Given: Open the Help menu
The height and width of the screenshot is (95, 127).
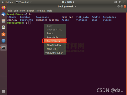Looking at the screenshot, I should pos(50,11).
